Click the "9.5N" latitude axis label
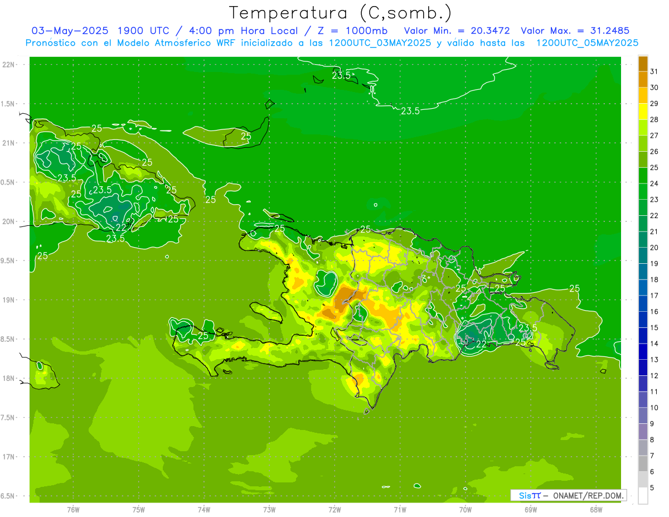The image size is (669, 517). point(8,261)
